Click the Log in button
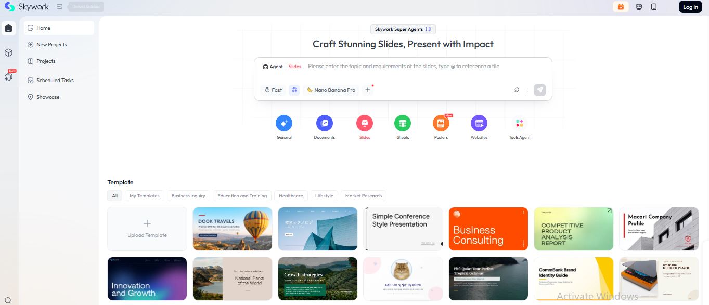Screen dimensions: 709x305 pos(690,7)
